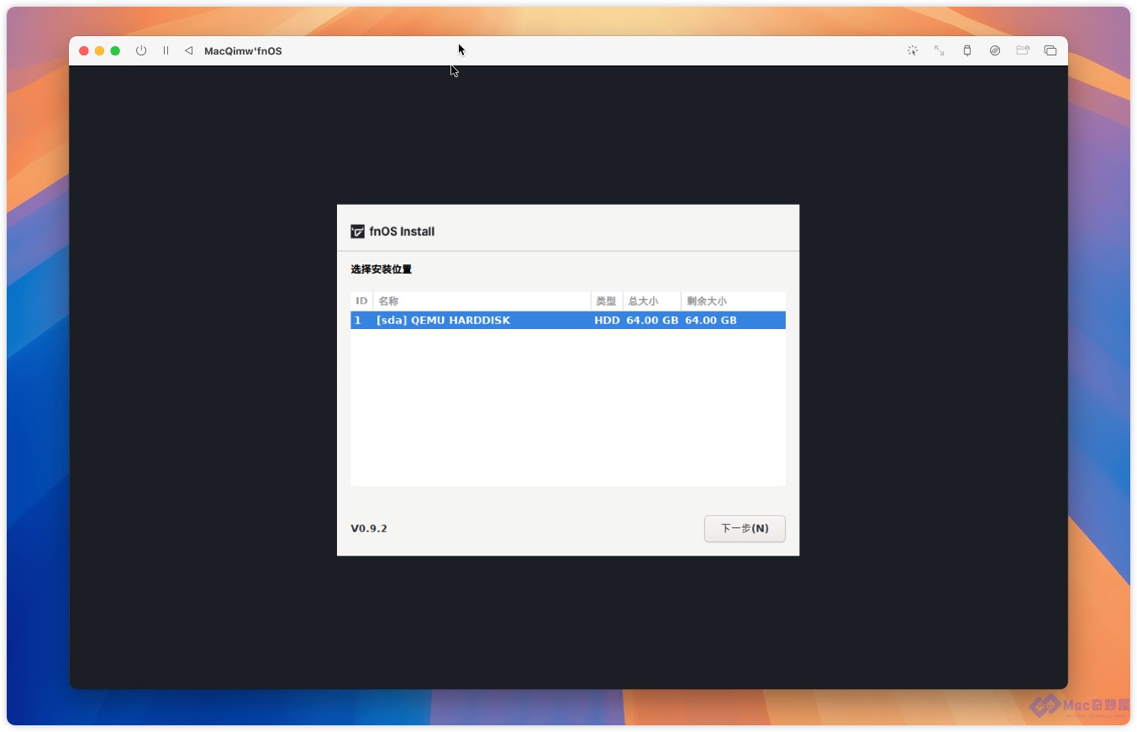Click the fnOS logo icon in installer
The width and height of the screenshot is (1137, 732).
click(358, 232)
